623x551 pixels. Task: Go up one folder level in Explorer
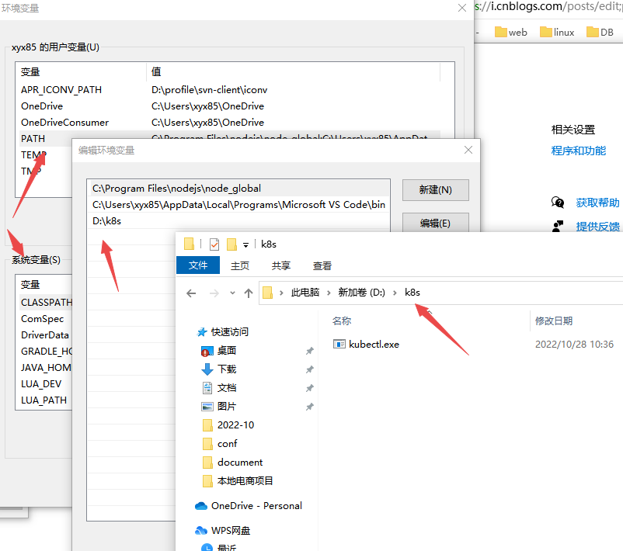249,293
